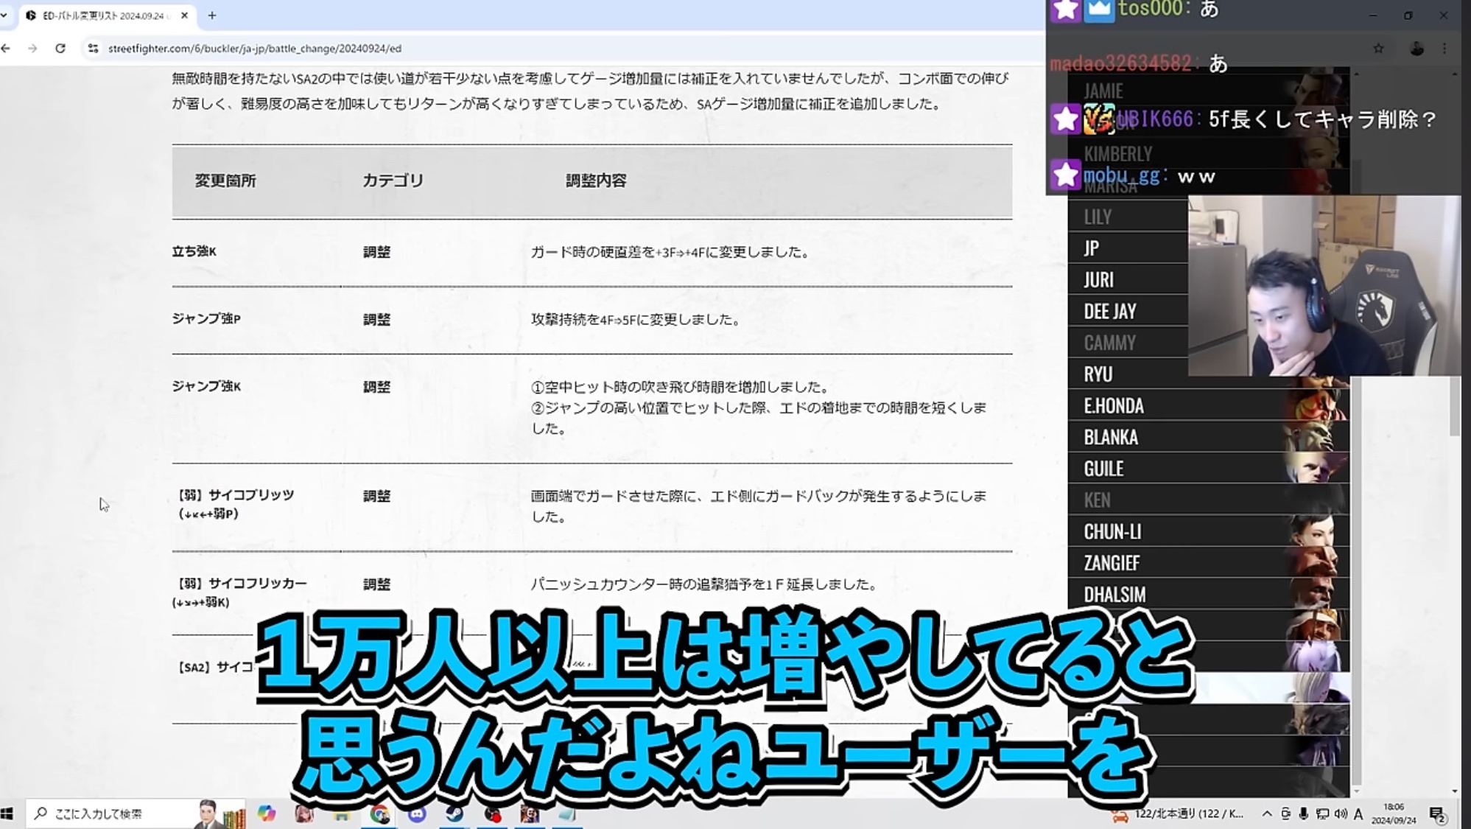Viewport: 1471px width, 829px height.
Task: Select GUILE in the character list
Action: tap(1208, 469)
